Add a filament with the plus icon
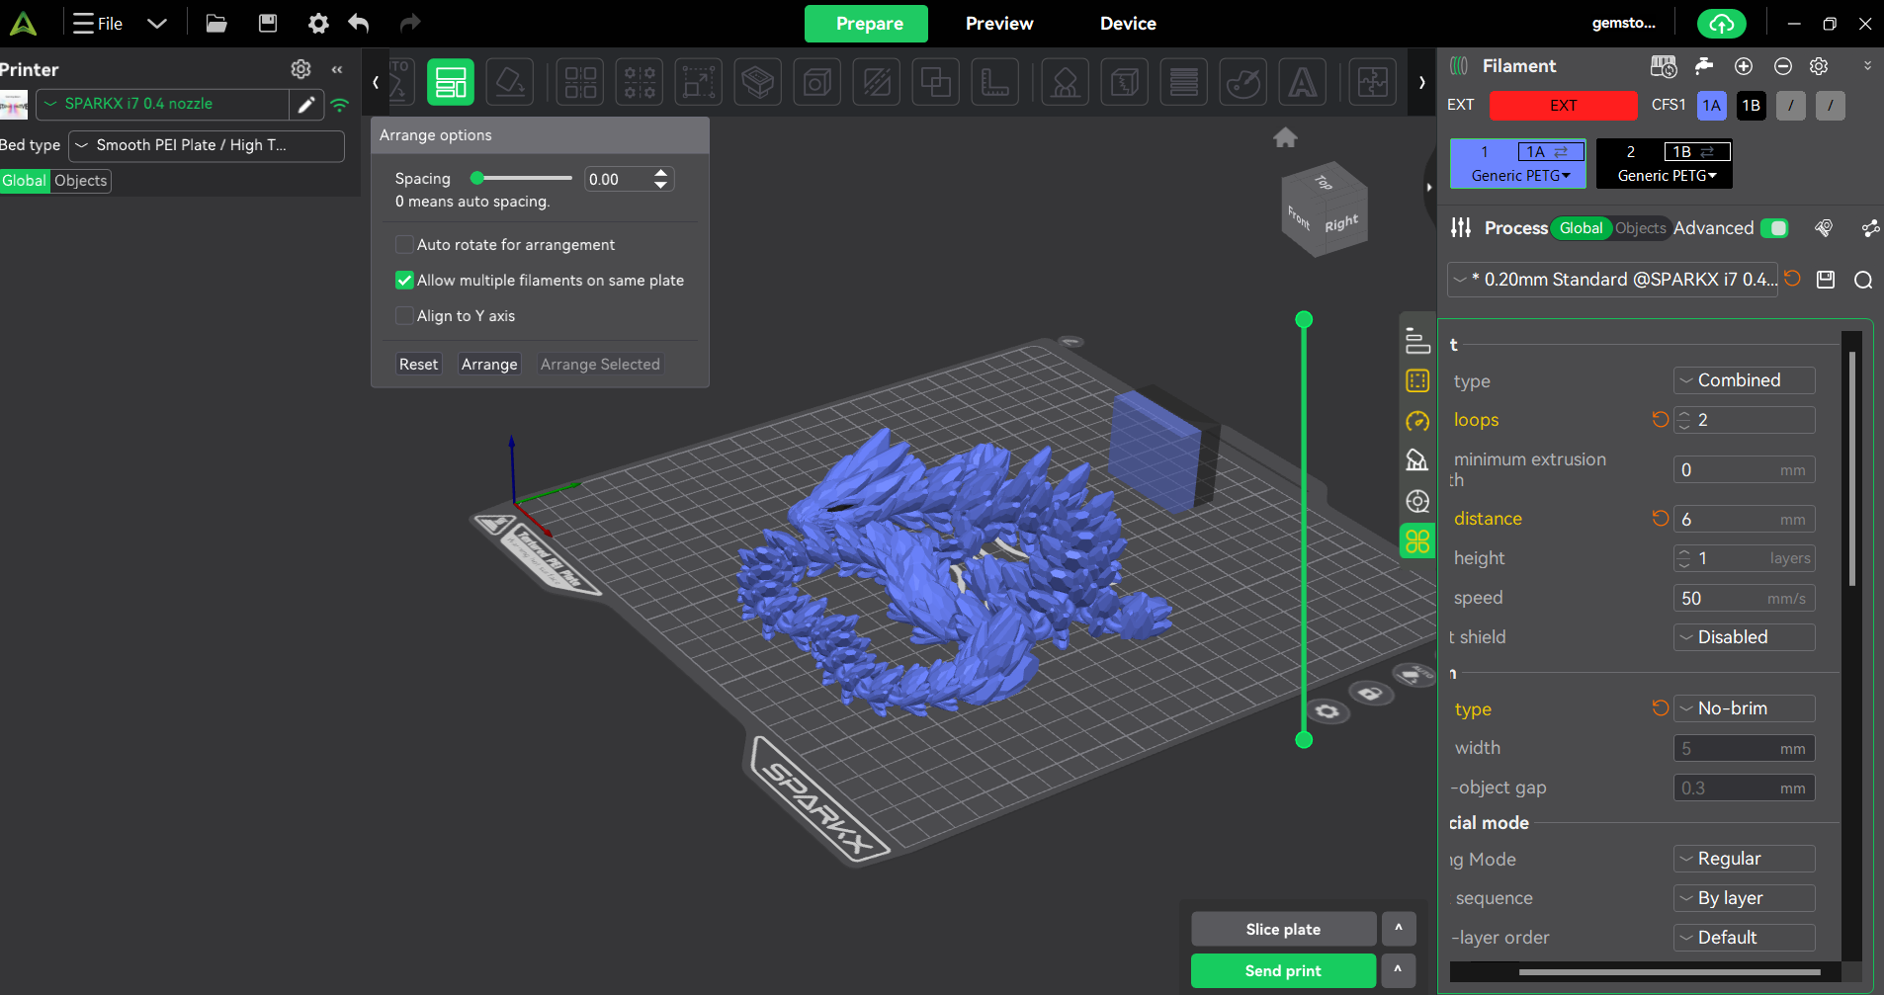1884x995 pixels. point(1744,66)
